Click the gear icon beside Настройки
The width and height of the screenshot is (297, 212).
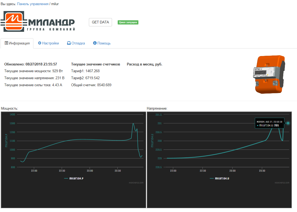coord(40,43)
